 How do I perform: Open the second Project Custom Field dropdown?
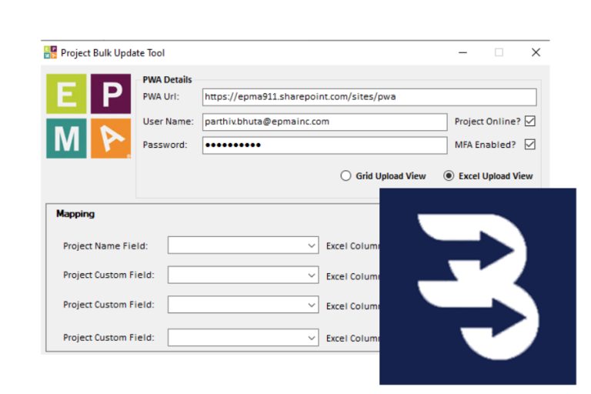tap(243, 305)
